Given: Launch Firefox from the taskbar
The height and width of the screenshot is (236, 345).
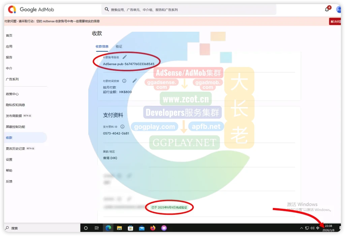Looking at the screenshot, I should pyautogui.click(x=153, y=228).
